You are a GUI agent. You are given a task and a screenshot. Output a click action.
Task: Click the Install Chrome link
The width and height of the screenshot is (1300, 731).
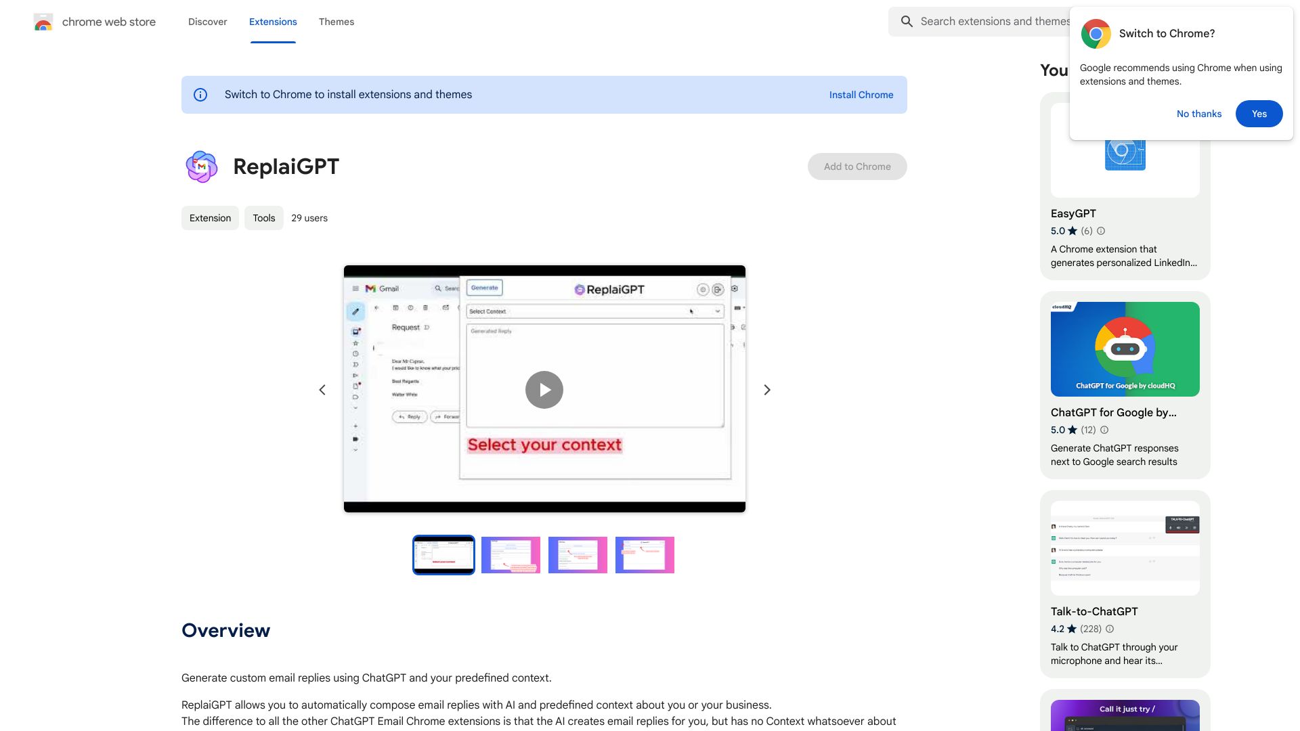(861, 95)
